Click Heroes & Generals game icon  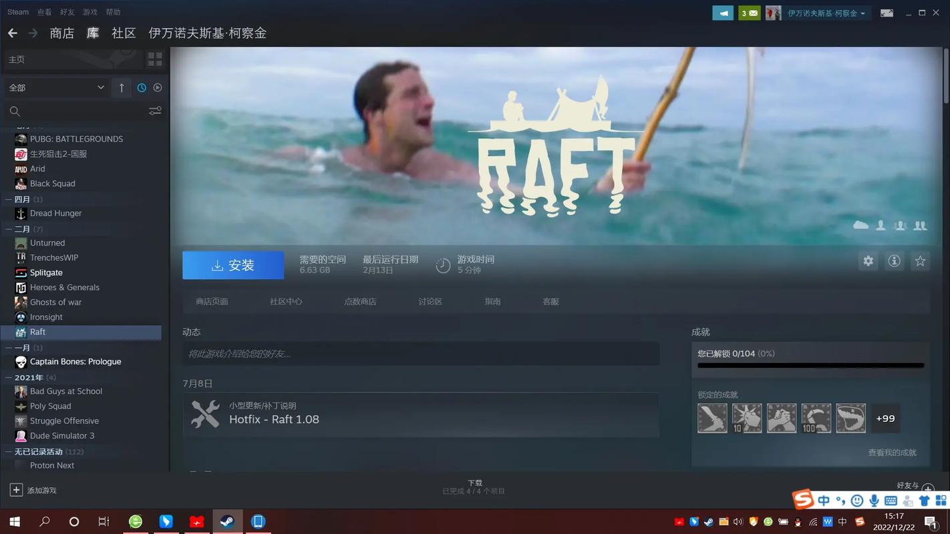pos(21,288)
